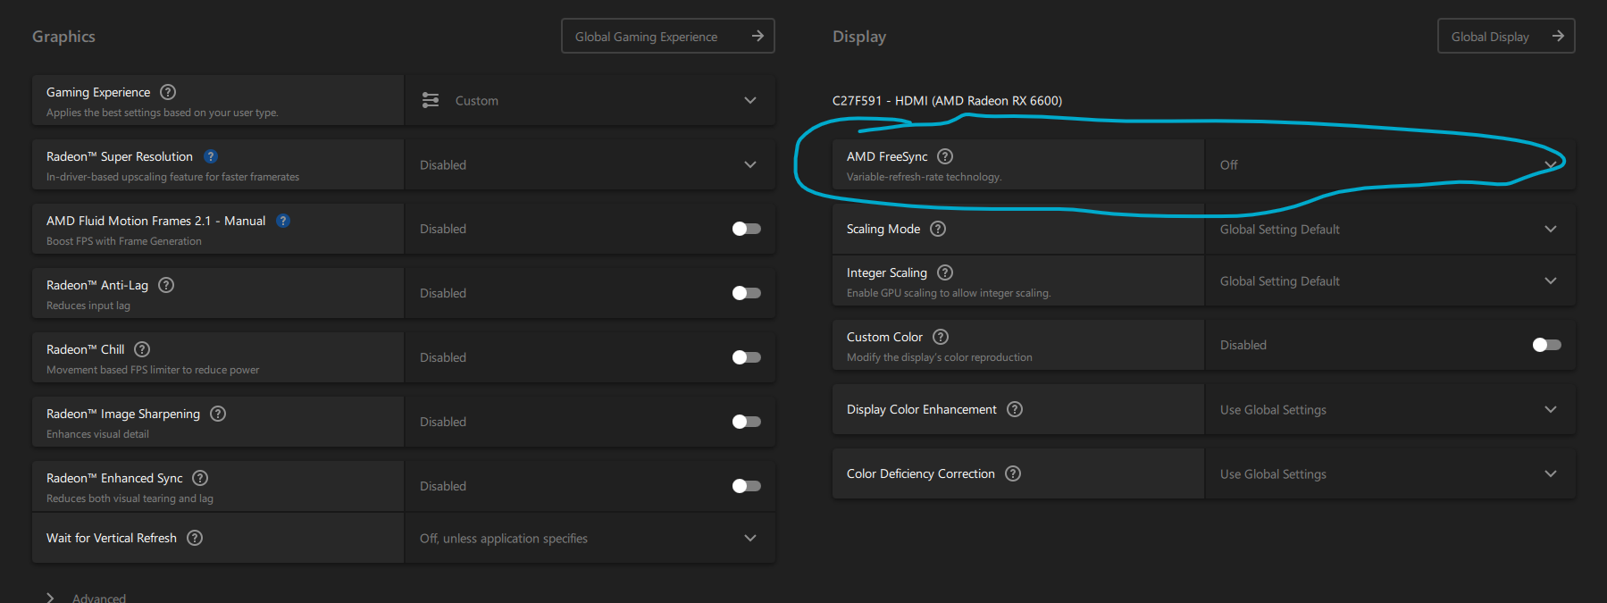Screen dimensions: 1607x603
Task: Expand the Display Color Enhancement dropdown
Action: point(1390,409)
